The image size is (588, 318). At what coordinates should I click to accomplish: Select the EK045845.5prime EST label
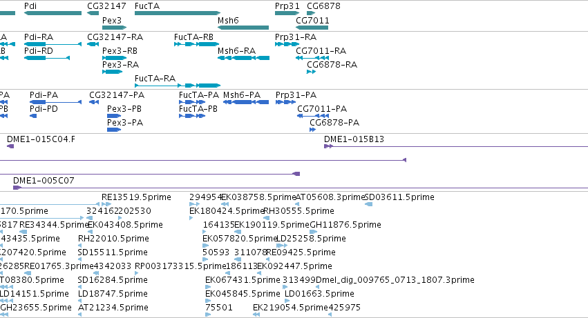click(x=243, y=294)
